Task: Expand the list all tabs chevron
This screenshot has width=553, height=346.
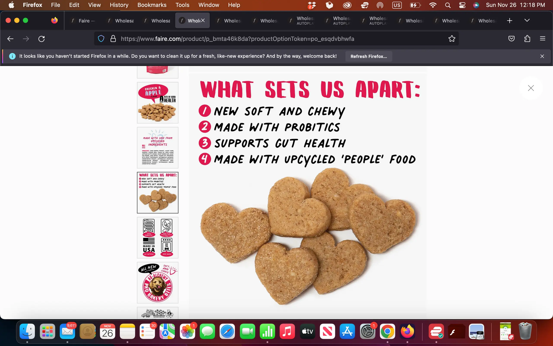Action: 527,20
